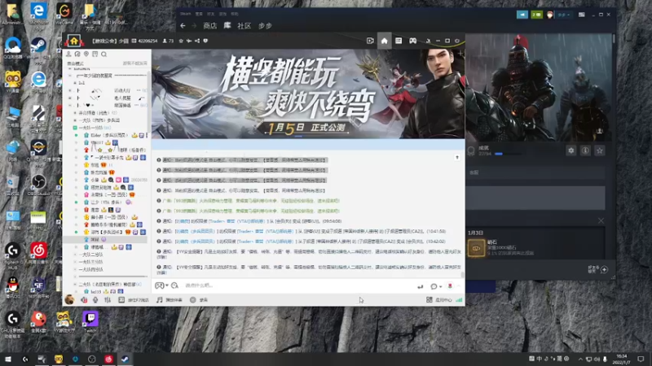Select member Elder in the channel list
Image resolution: width=652 pixels, height=366 pixels.
[x=110, y=135]
